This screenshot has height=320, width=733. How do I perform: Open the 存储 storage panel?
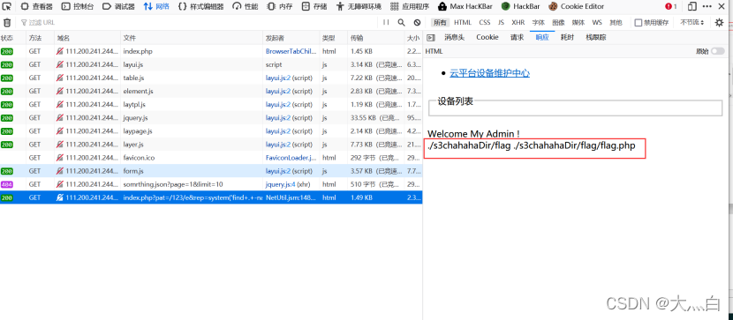314,6
